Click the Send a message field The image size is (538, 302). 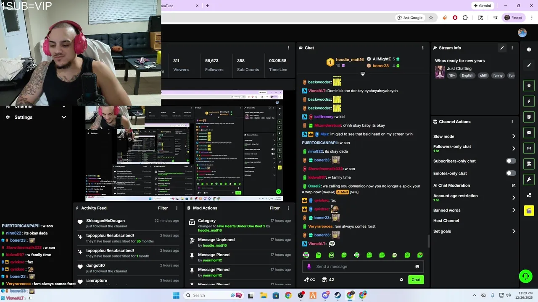pos(363,266)
